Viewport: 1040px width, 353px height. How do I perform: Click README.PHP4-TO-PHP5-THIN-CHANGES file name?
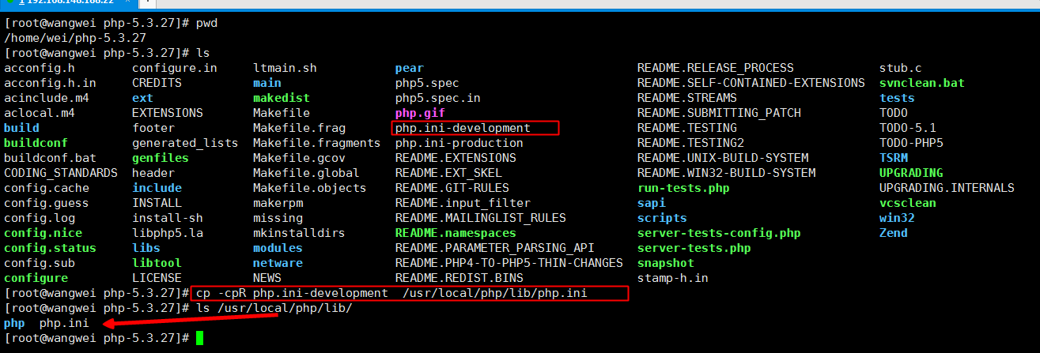click(509, 263)
